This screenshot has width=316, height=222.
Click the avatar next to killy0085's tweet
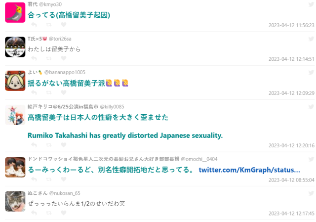15,115
